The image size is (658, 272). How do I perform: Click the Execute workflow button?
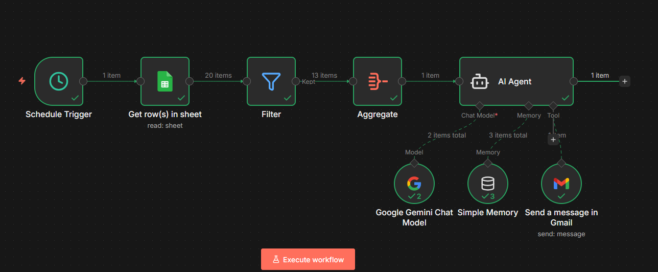(x=308, y=259)
